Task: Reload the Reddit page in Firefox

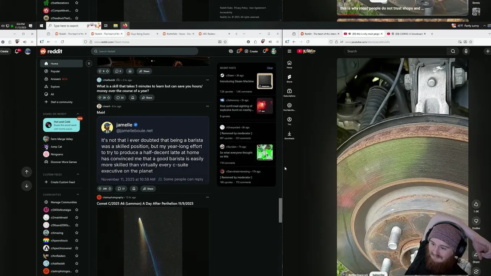Action: pos(62,41)
